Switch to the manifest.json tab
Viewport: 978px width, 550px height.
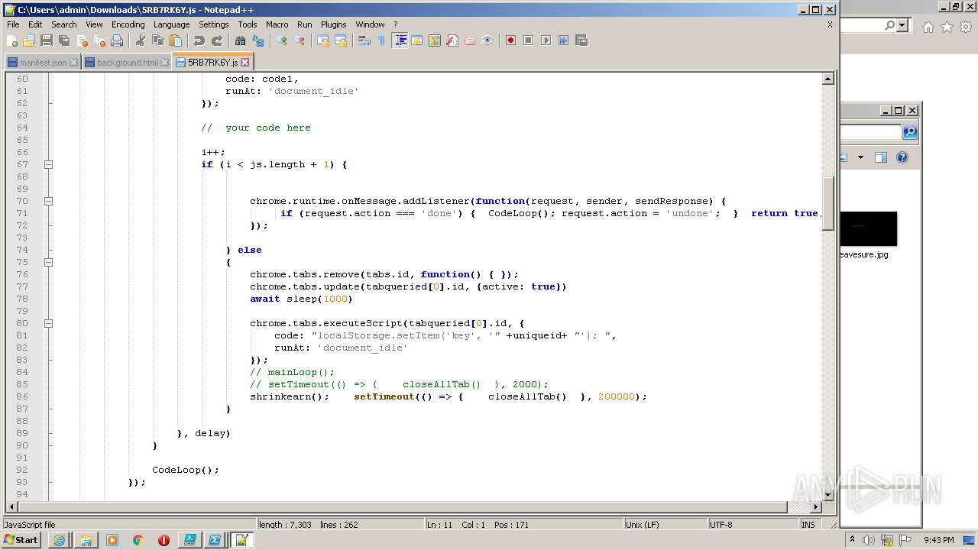pyautogui.click(x=43, y=63)
